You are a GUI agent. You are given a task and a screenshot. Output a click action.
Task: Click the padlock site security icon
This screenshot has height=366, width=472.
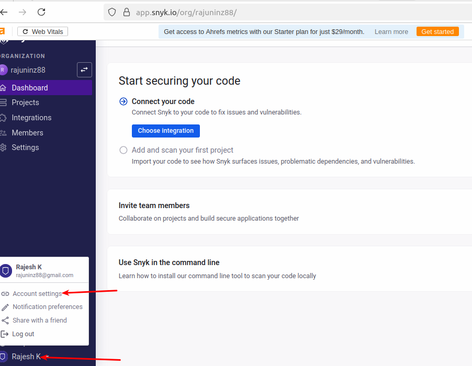(127, 12)
